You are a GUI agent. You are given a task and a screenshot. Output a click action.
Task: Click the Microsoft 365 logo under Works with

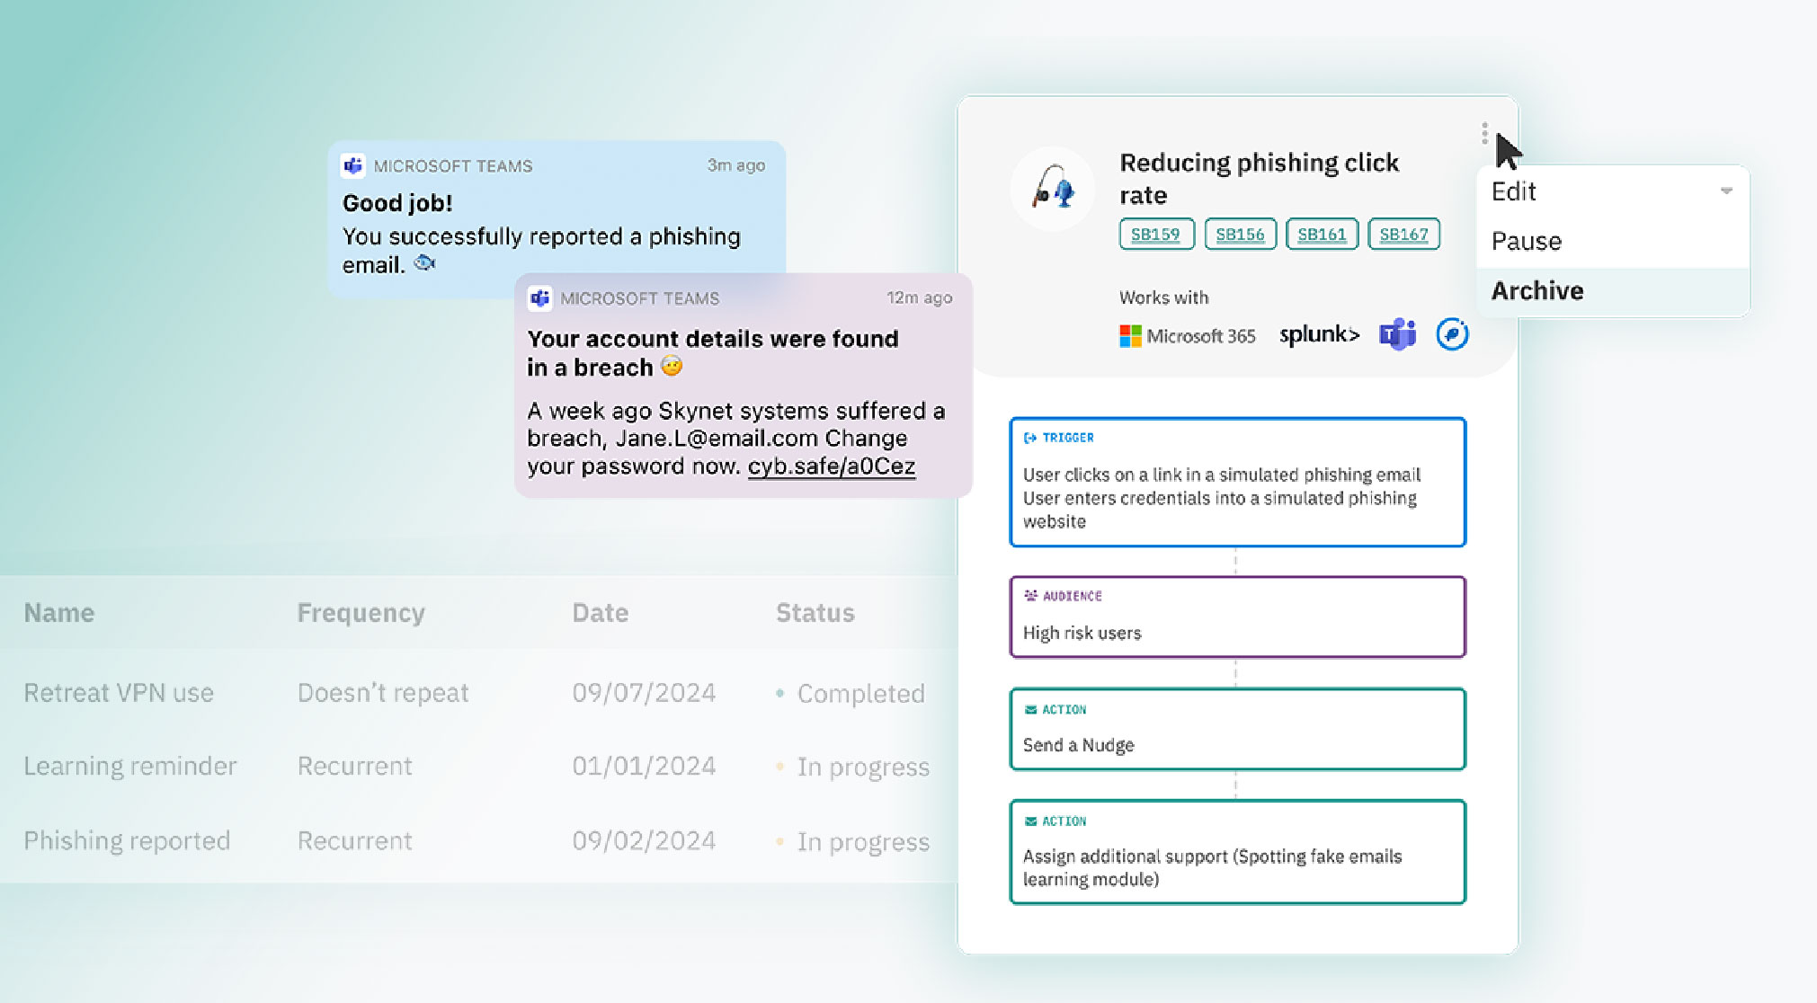1187,335
